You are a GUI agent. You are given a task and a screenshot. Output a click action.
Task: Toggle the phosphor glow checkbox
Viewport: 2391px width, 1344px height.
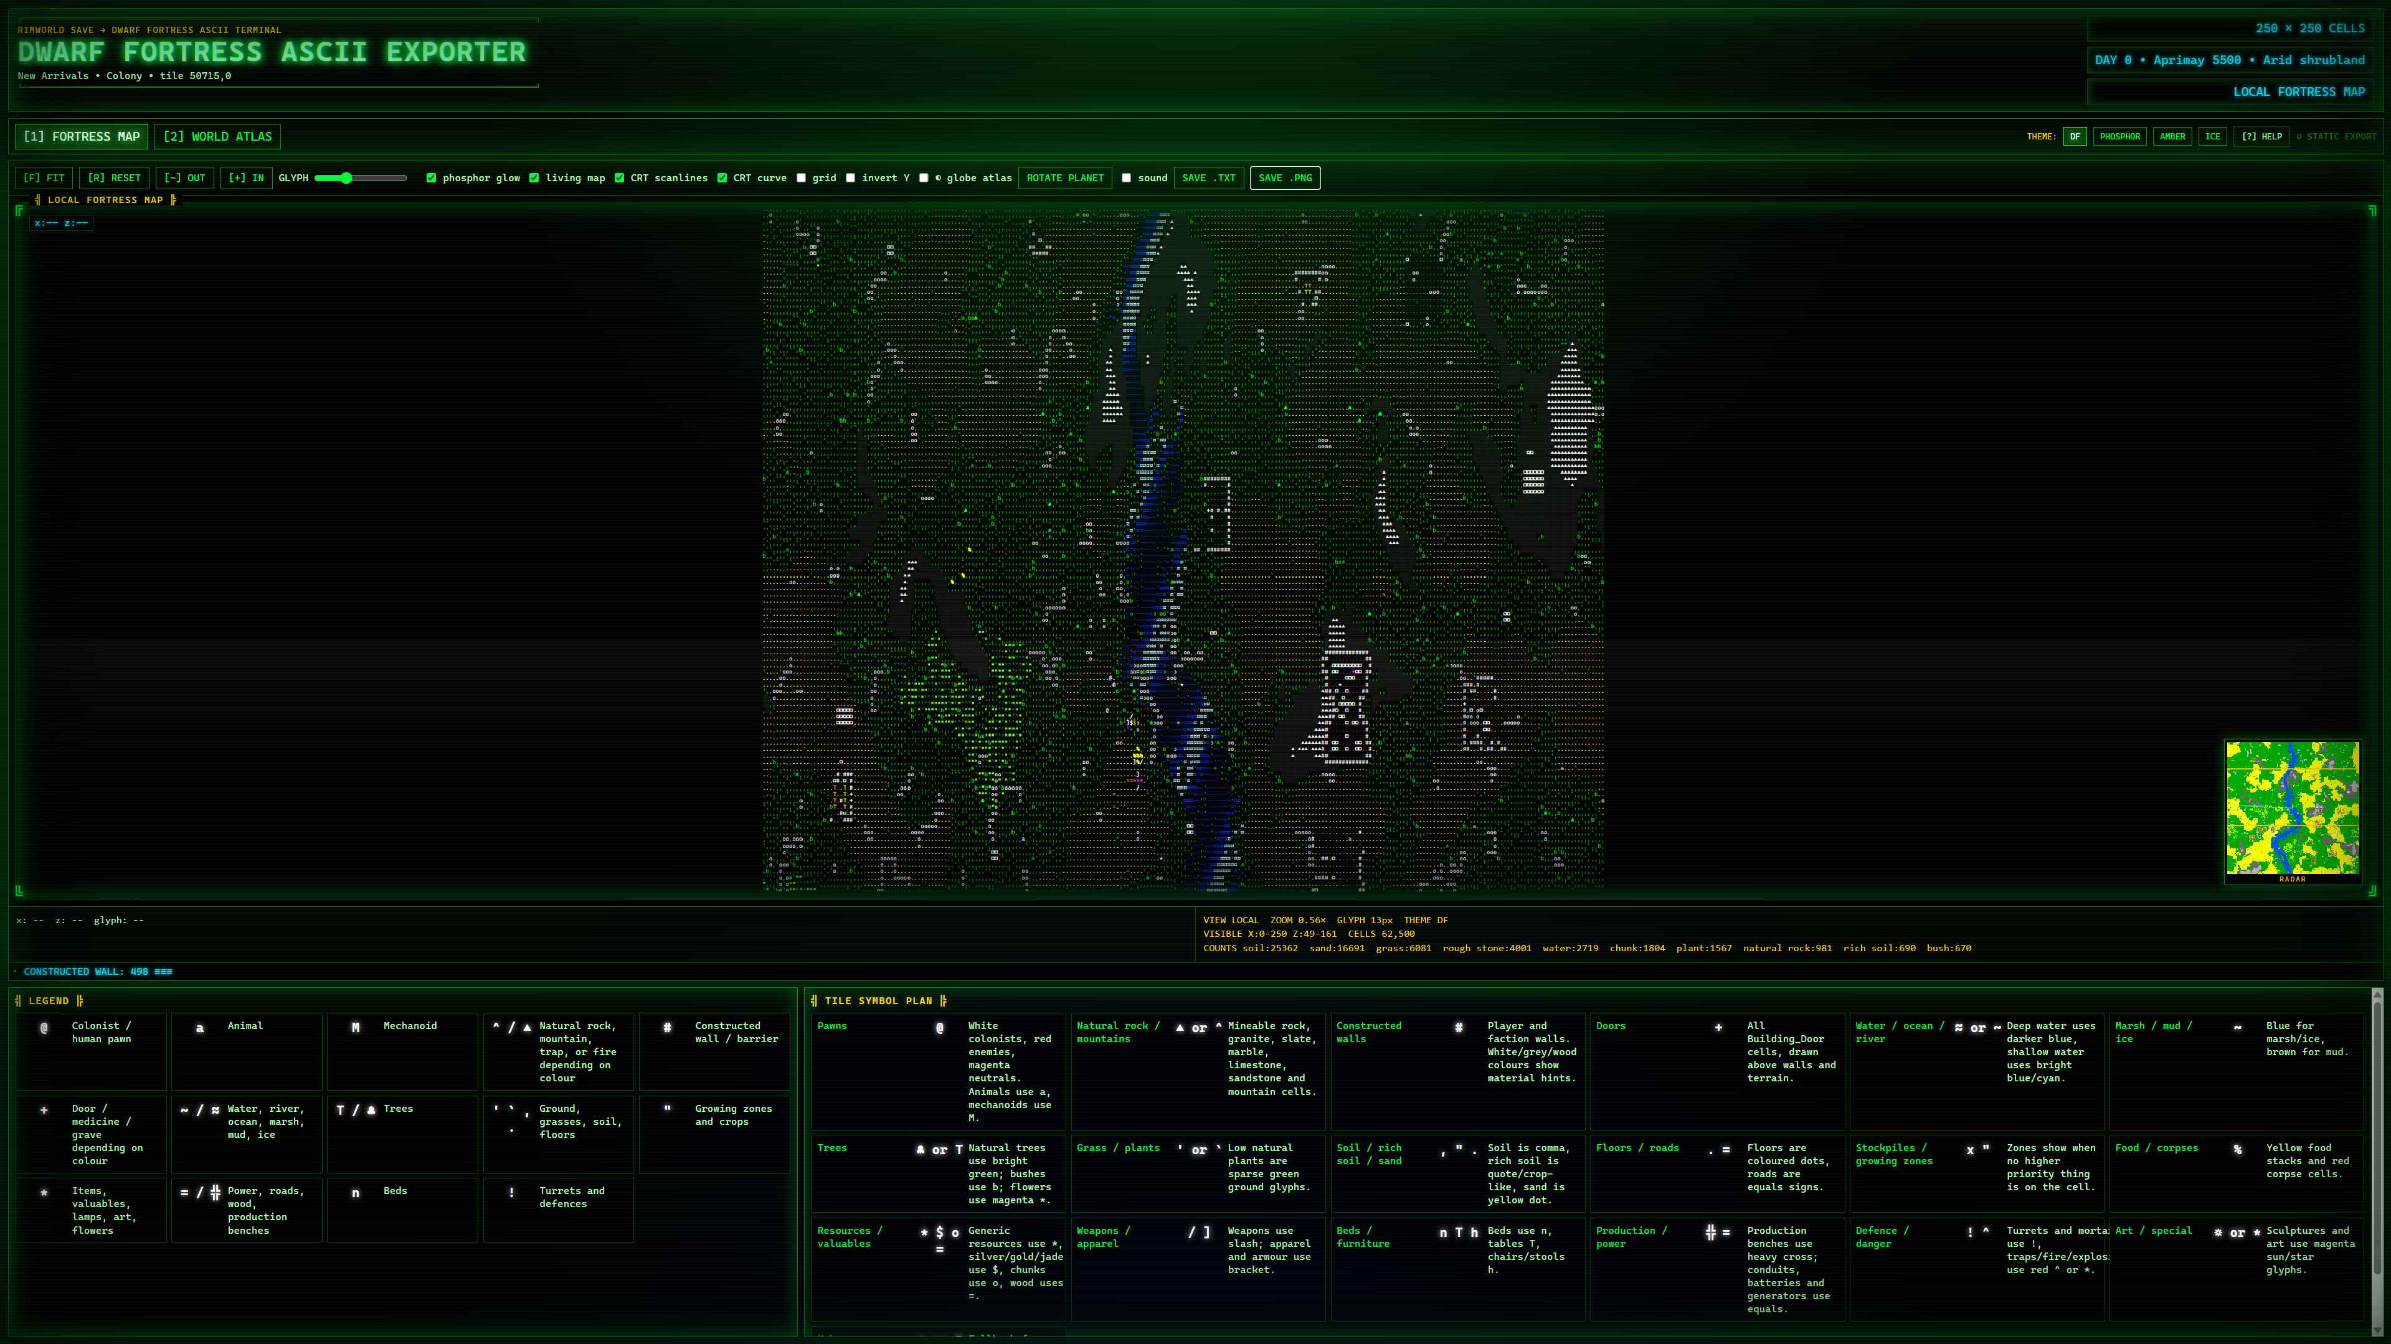(430, 178)
